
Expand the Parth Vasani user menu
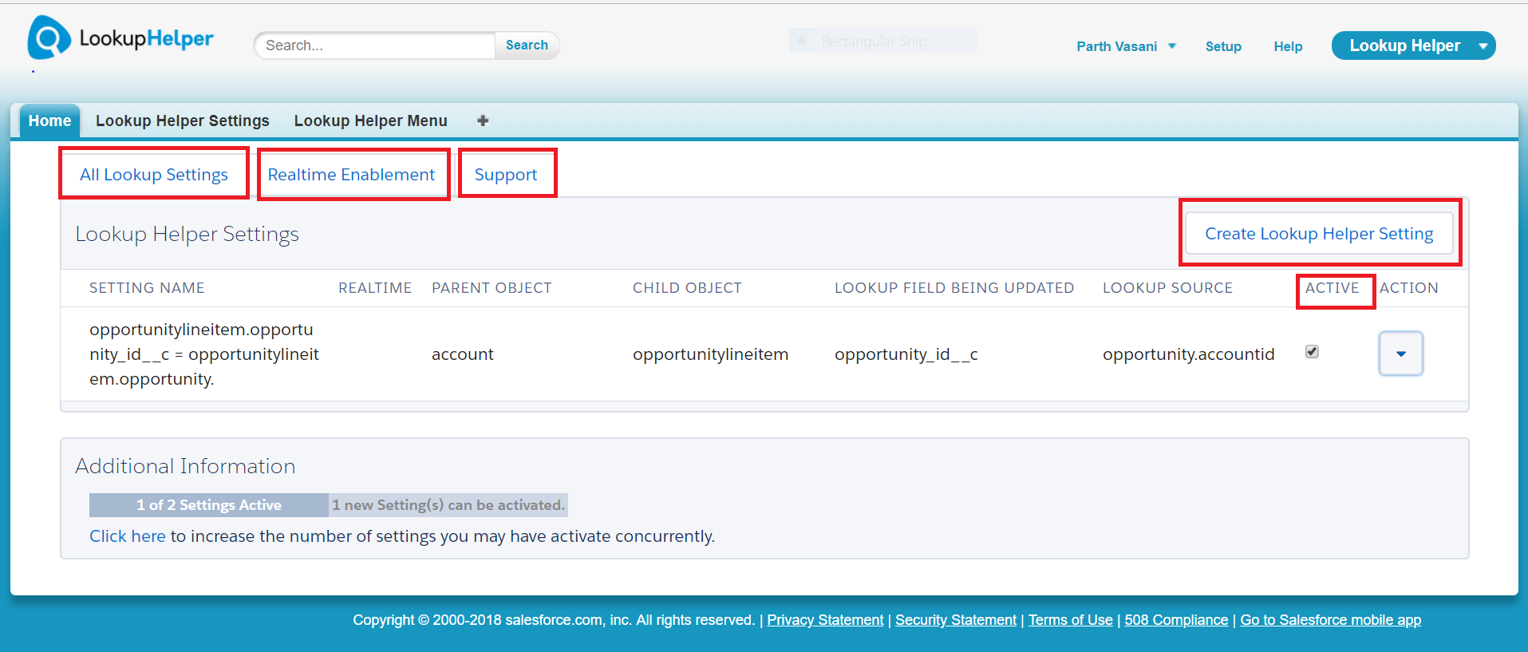(1126, 46)
